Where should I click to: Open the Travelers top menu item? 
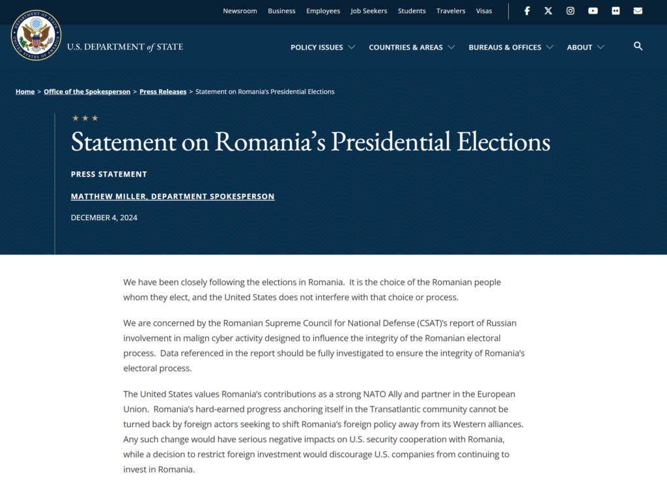point(451,11)
